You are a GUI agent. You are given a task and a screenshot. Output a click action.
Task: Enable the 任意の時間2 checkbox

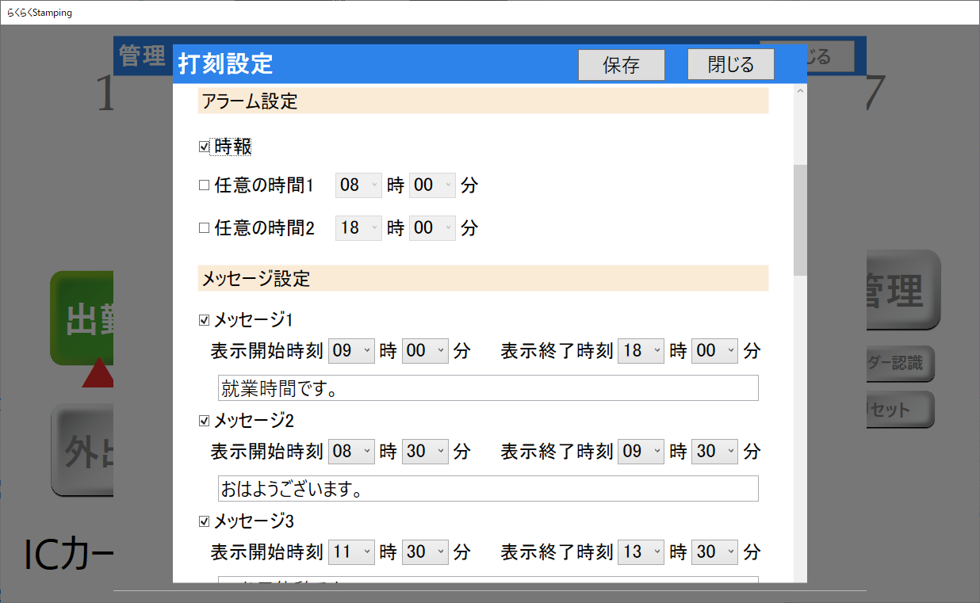coord(204,228)
